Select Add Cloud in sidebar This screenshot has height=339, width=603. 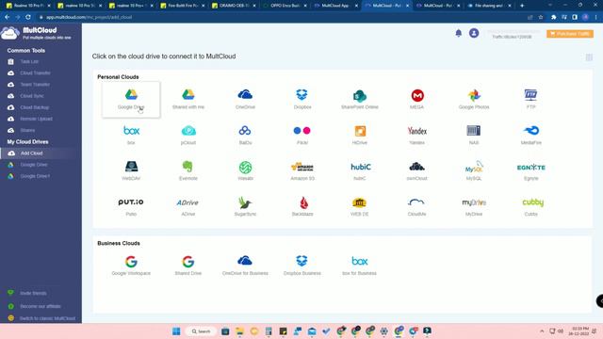click(x=41, y=153)
